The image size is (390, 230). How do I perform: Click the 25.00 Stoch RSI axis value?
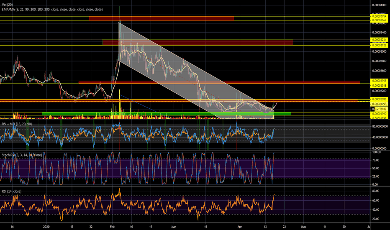[x=376, y=176]
